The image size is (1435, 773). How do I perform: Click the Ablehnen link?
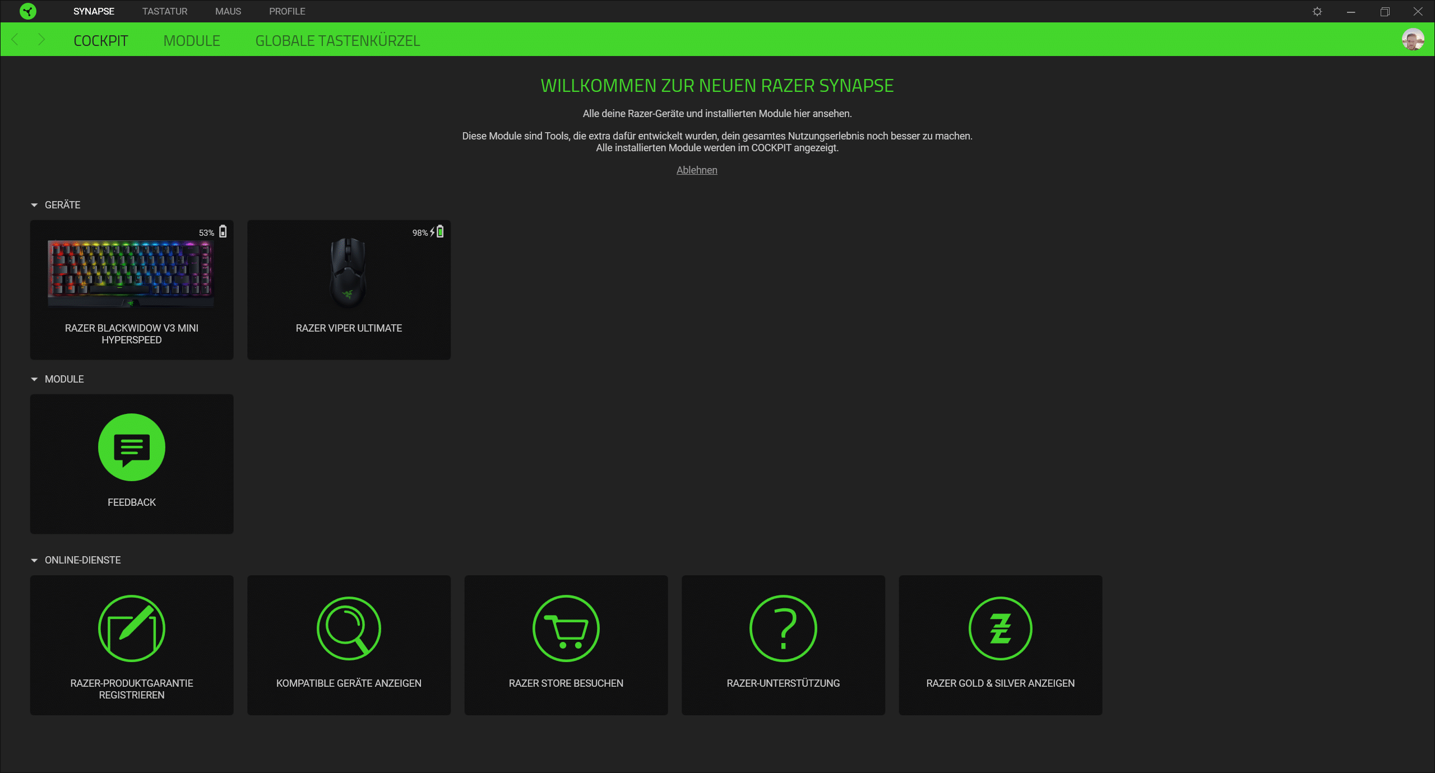coord(696,170)
